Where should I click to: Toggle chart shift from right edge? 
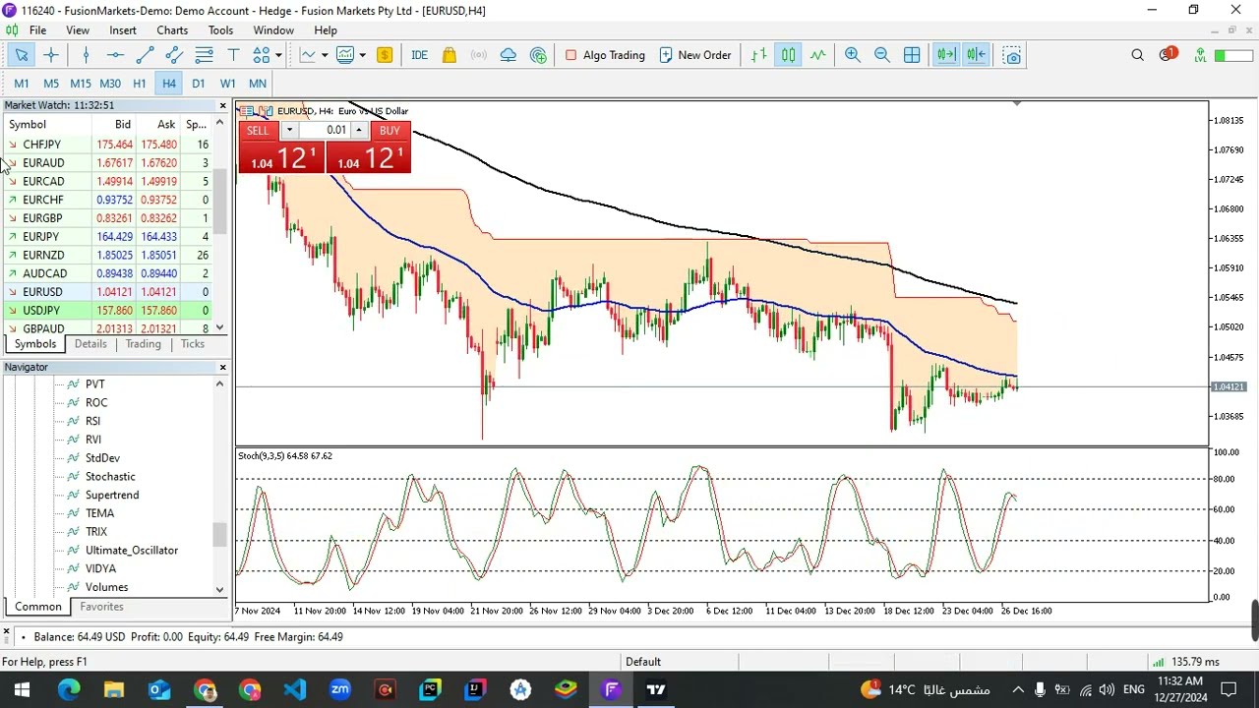tap(976, 55)
